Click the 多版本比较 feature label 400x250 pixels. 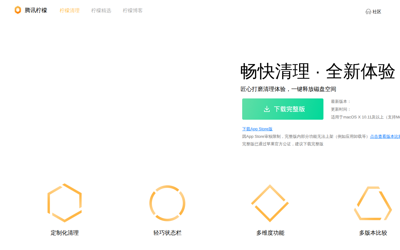click(373, 233)
